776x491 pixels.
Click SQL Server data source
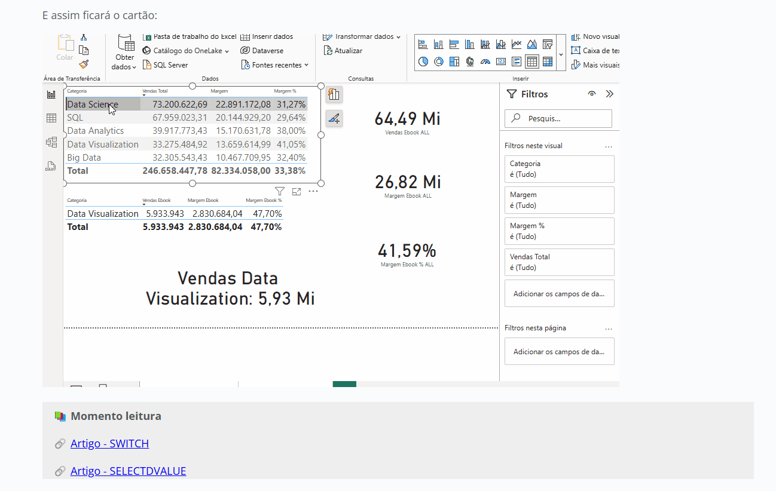coord(166,65)
